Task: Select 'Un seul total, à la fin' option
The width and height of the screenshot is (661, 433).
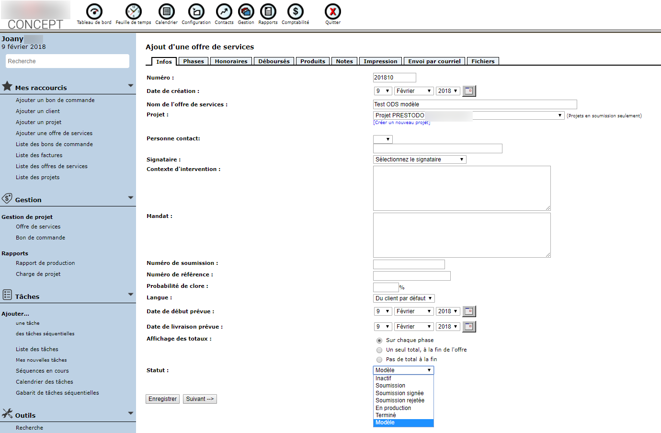Action: click(x=379, y=350)
